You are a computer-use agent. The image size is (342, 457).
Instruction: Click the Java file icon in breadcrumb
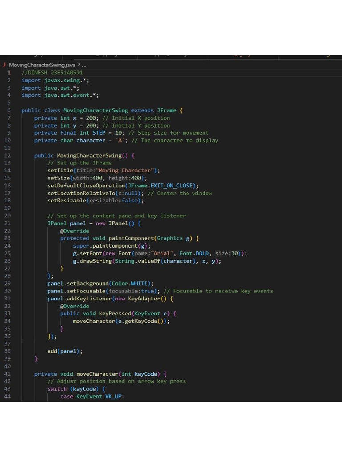pyautogui.click(x=4, y=65)
